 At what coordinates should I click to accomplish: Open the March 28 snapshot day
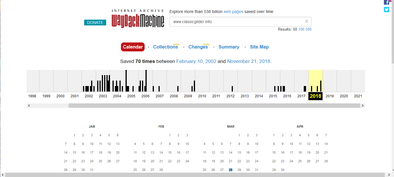point(231,170)
